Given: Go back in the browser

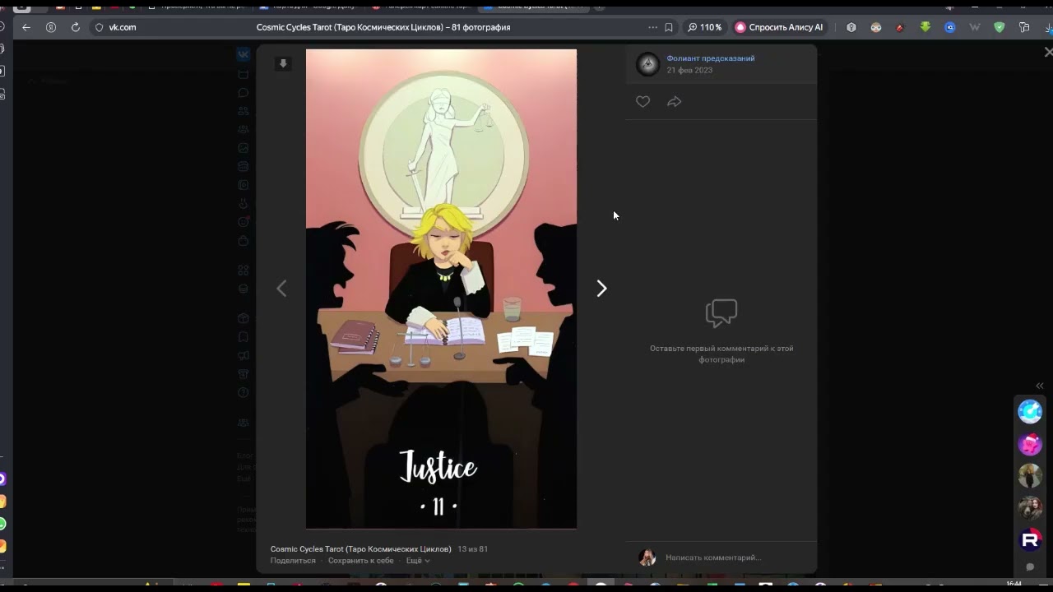Looking at the screenshot, I should coord(26,27).
